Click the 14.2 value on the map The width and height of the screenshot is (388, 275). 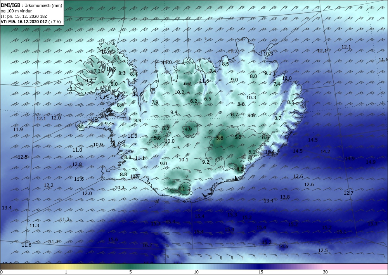pyautogui.click(x=325, y=152)
